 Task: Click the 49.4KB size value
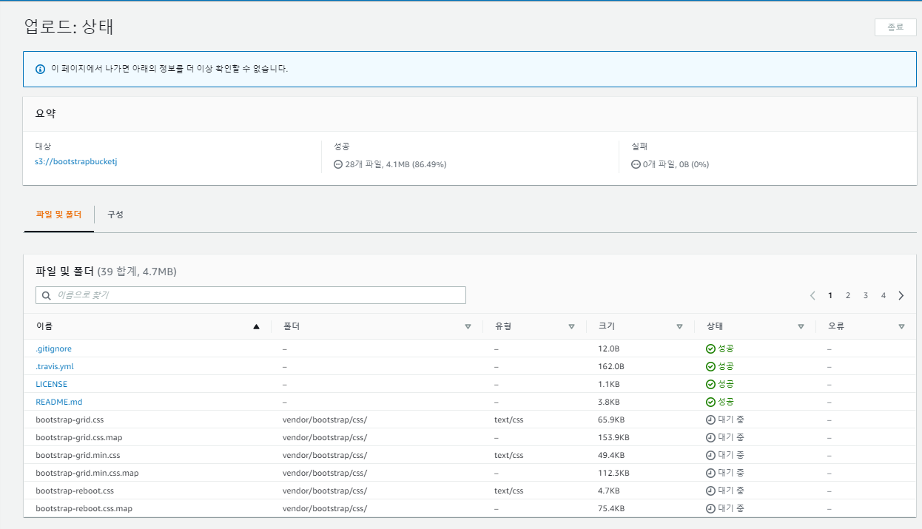[611, 455]
